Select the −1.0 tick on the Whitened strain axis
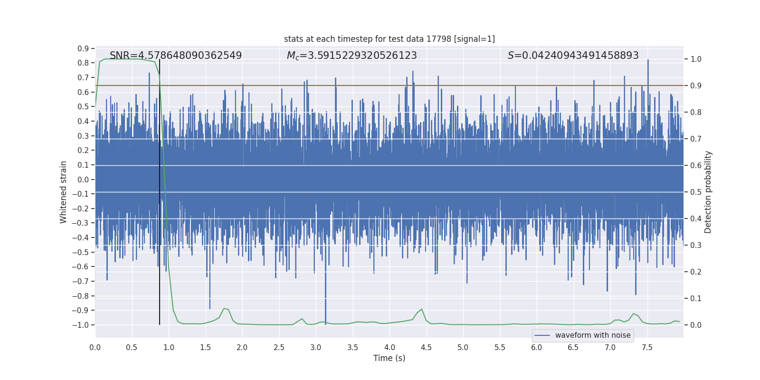760x380 pixels. (x=80, y=325)
